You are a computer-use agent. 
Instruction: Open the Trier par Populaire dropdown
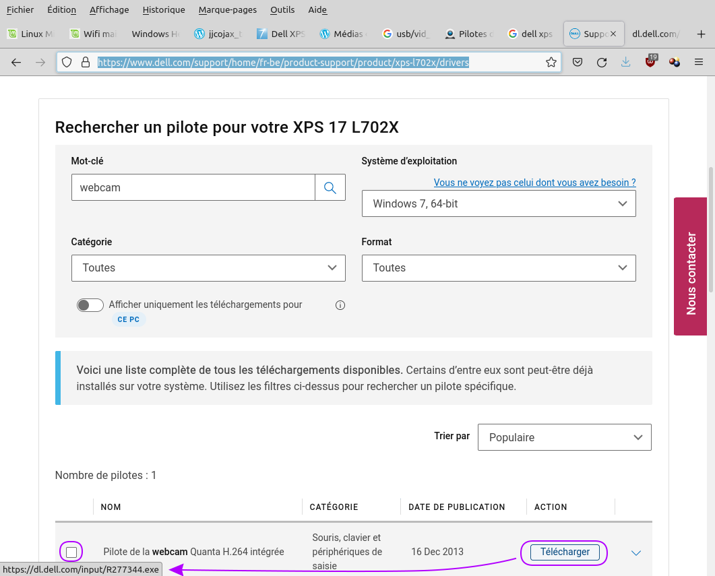click(564, 437)
